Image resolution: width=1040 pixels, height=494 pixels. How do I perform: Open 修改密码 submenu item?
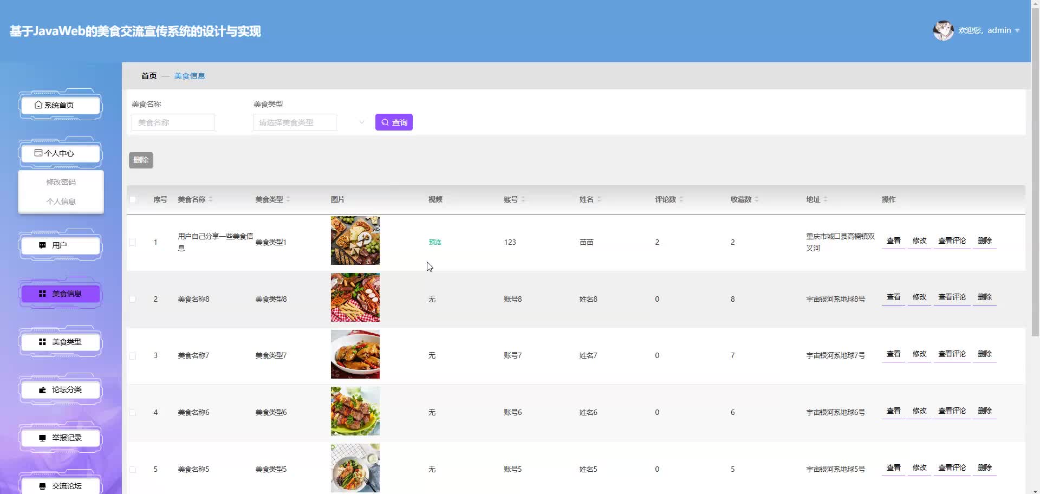tap(61, 182)
